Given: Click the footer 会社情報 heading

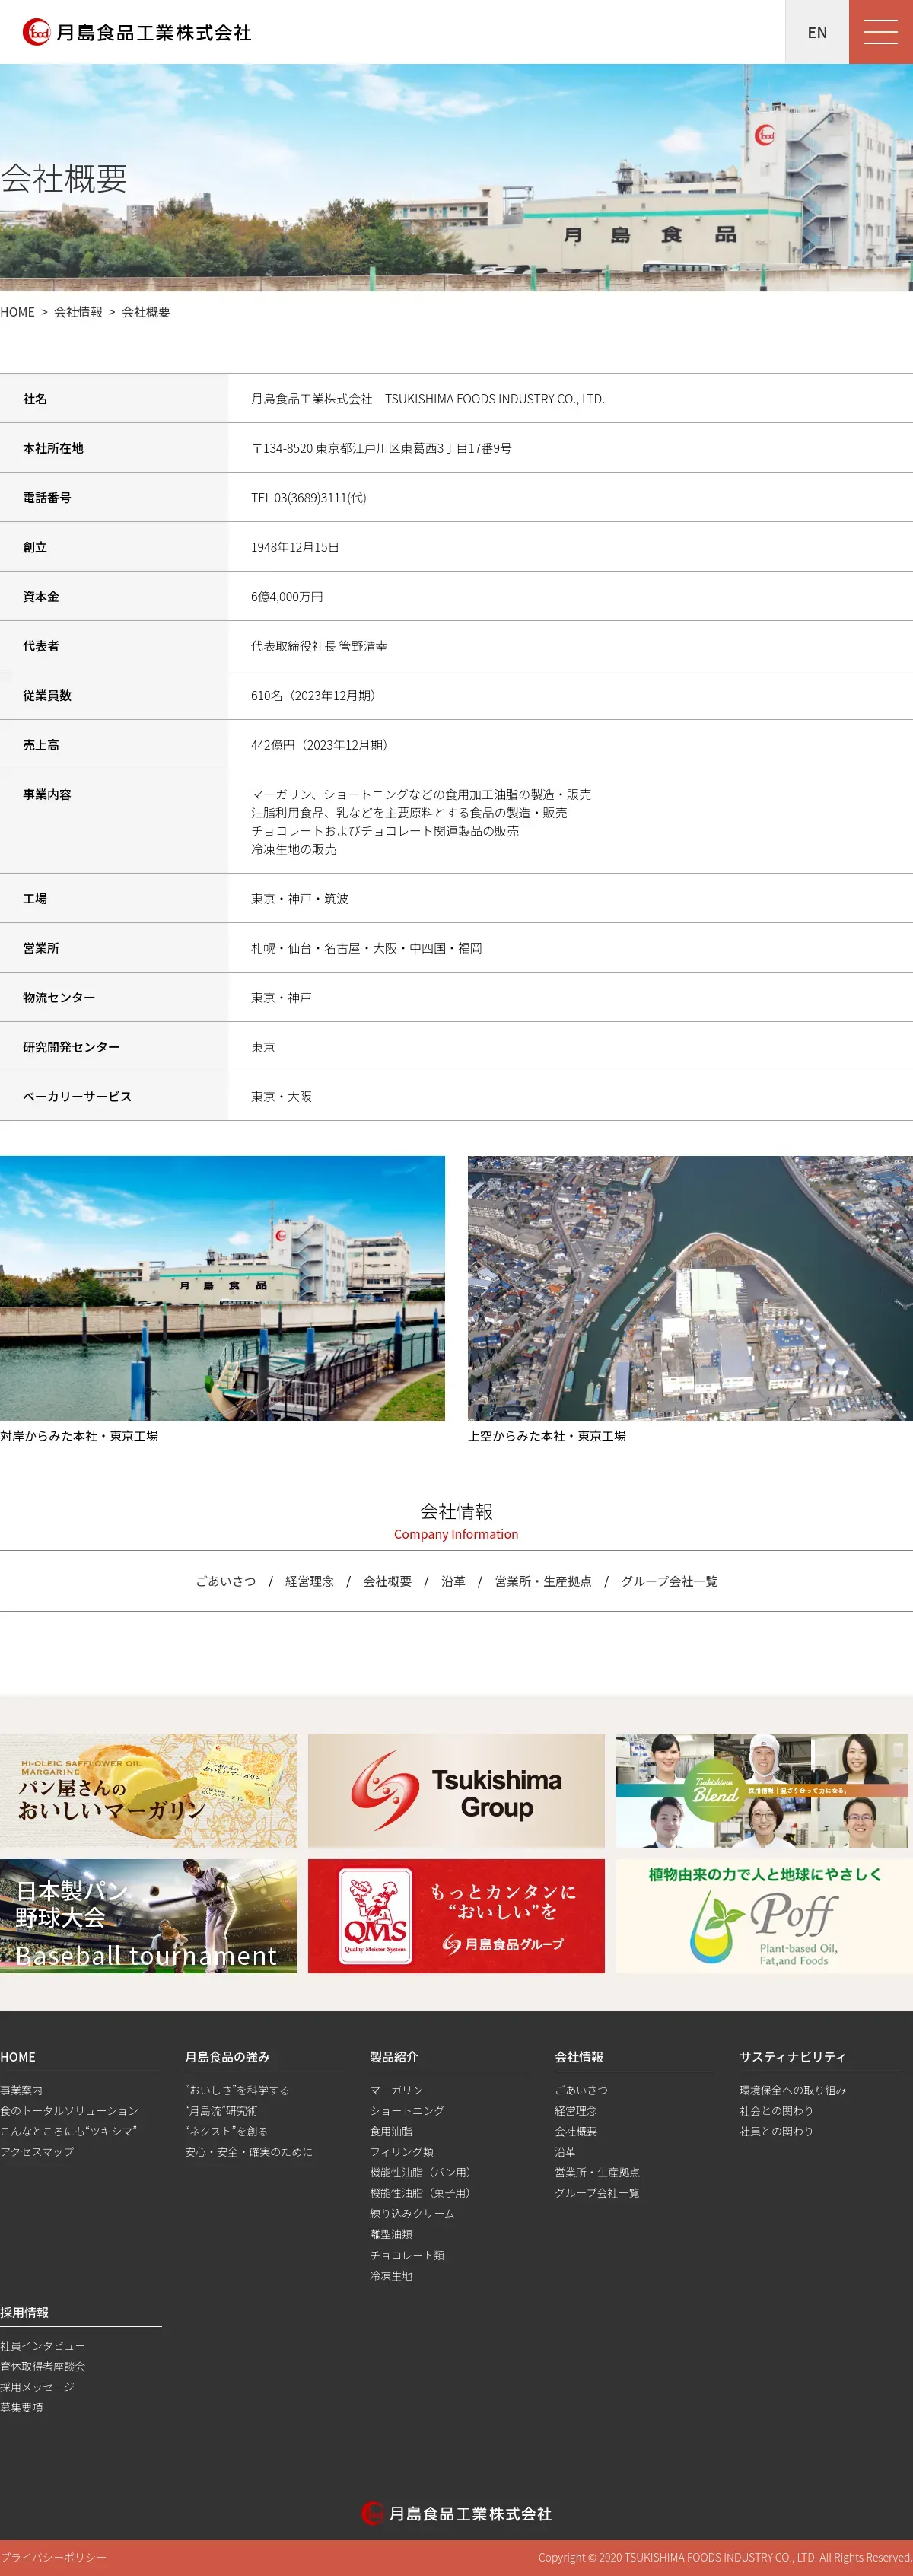Looking at the screenshot, I should (579, 2057).
